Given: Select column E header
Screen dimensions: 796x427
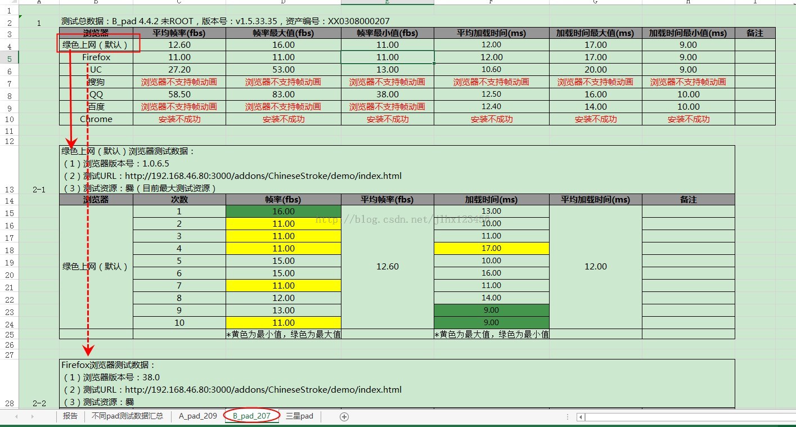Looking at the screenshot, I should pyautogui.click(x=387, y=2).
